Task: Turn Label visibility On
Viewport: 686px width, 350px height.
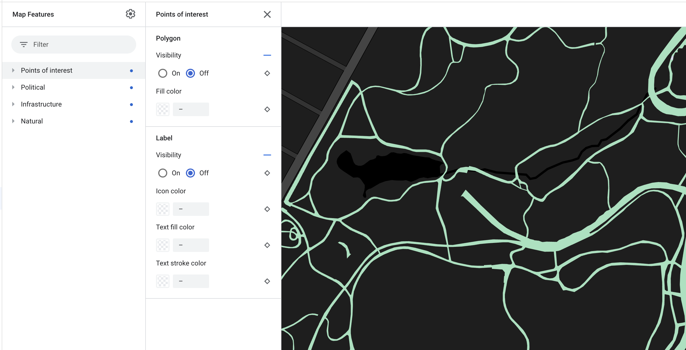Action: click(163, 173)
